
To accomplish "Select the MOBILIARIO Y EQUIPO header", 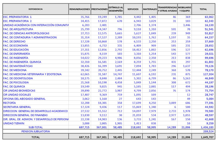I will (185, 9).
